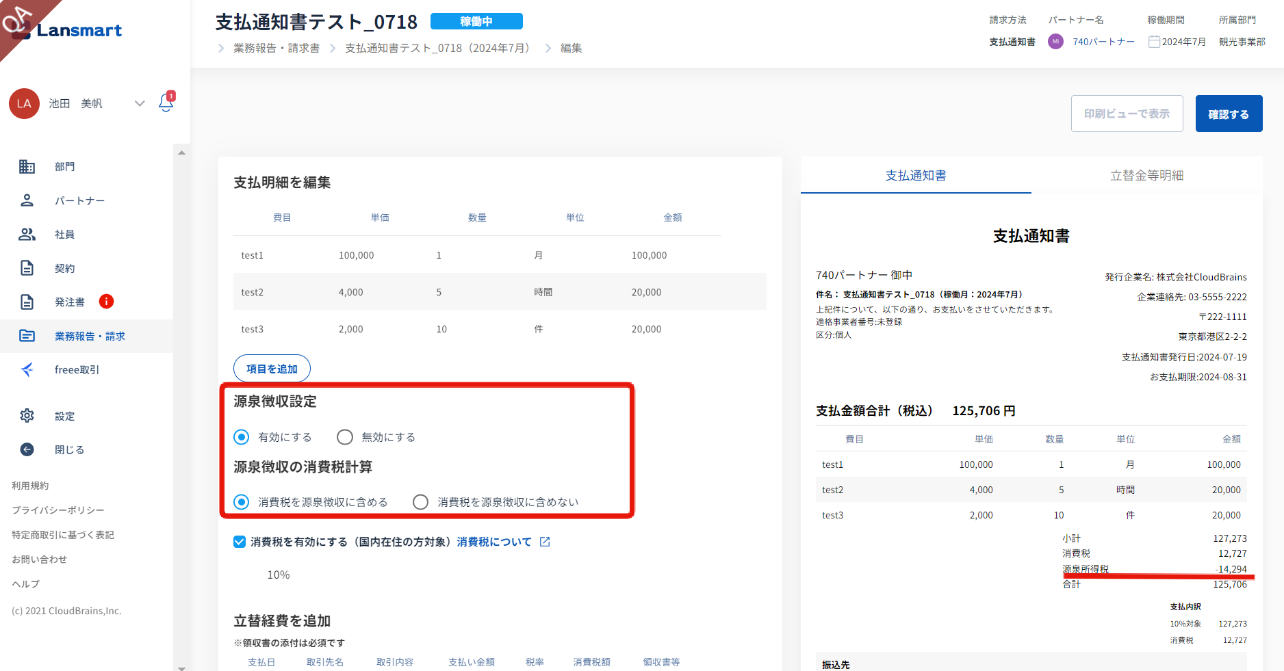Select the 支払通知書 tab

pos(916,176)
